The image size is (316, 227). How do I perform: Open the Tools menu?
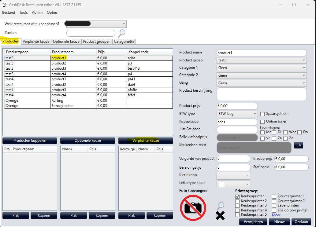pos(23,13)
